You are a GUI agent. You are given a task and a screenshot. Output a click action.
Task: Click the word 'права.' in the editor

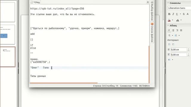(35, 59)
